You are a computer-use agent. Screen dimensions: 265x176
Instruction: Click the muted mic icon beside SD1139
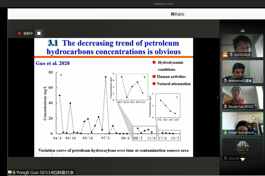point(225,158)
